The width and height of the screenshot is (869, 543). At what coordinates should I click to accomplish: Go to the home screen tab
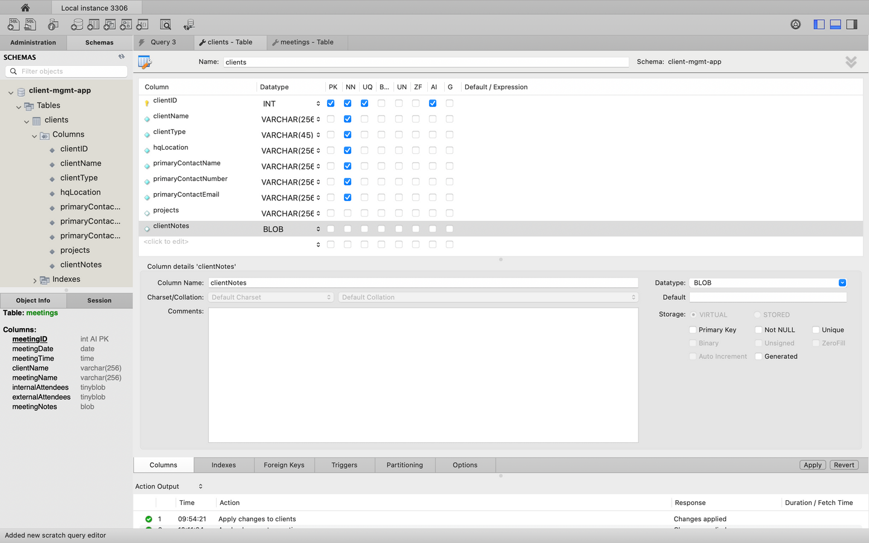point(25,8)
